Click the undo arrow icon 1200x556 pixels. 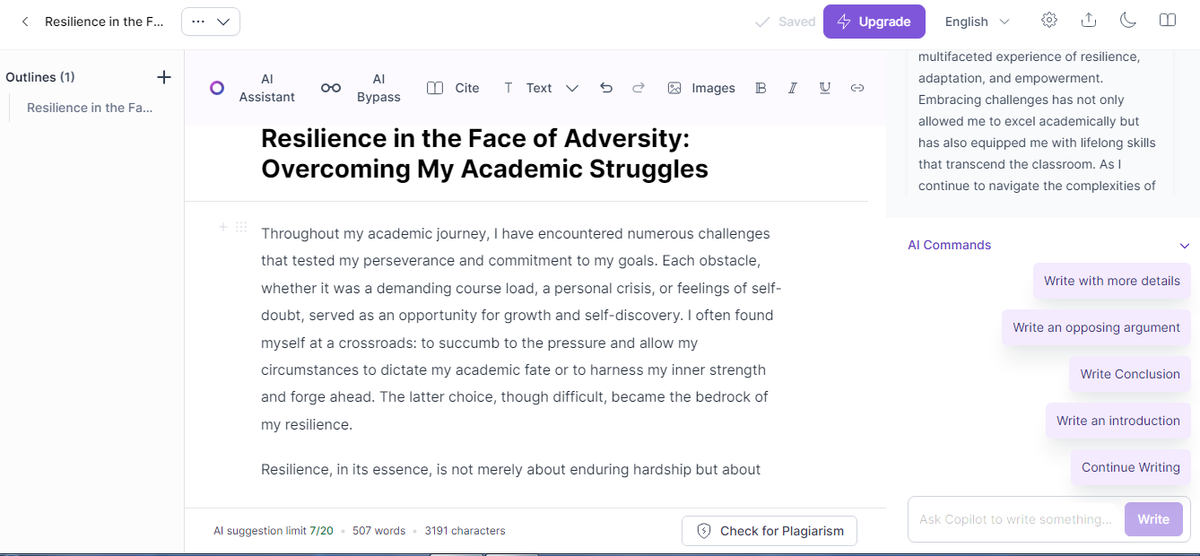(x=606, y=88)
